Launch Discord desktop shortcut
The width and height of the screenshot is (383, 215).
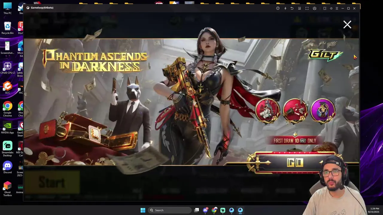click(x=7, y=168)
